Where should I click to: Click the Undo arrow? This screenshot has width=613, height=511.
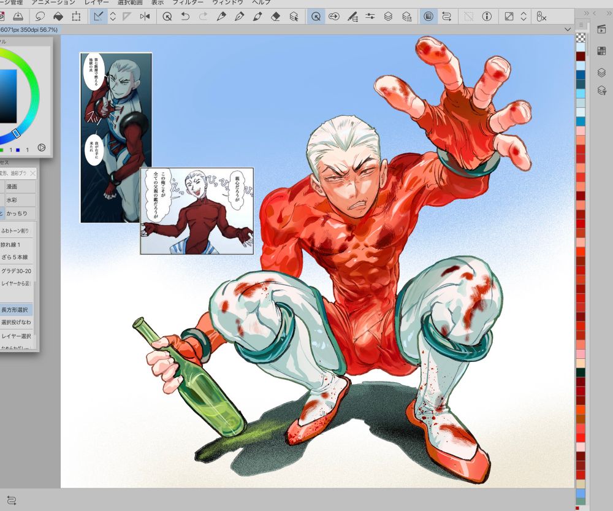click(185, 17)
